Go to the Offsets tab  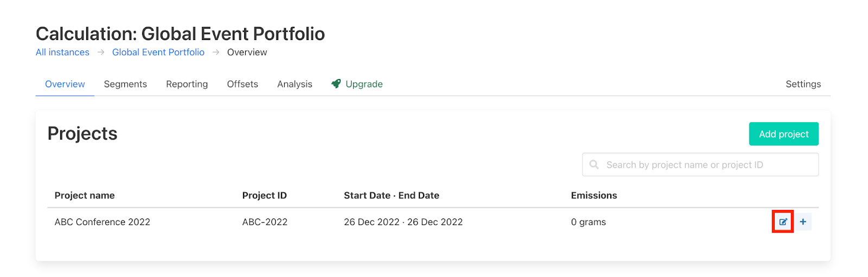[x=242, y=84]
